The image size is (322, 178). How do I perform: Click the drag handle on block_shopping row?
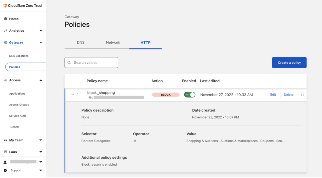tap(302, 95)
